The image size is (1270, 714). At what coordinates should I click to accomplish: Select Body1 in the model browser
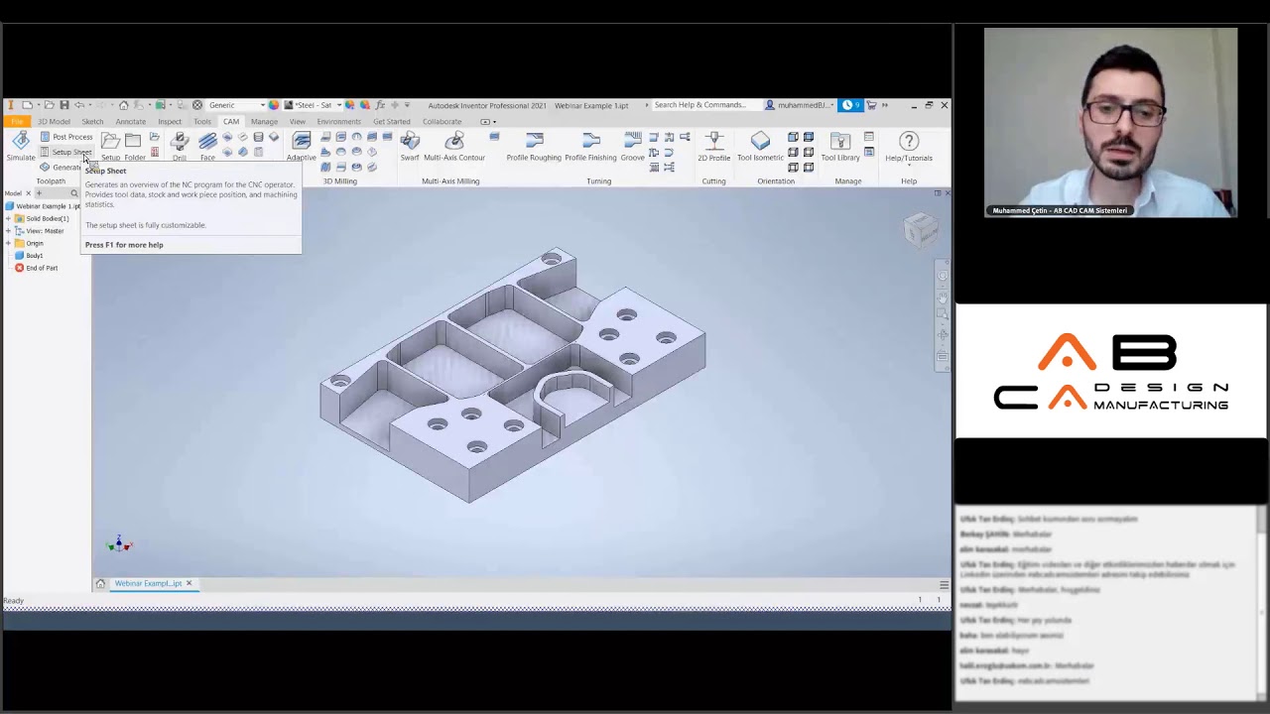pyautogui.click(x=35, y=256)
